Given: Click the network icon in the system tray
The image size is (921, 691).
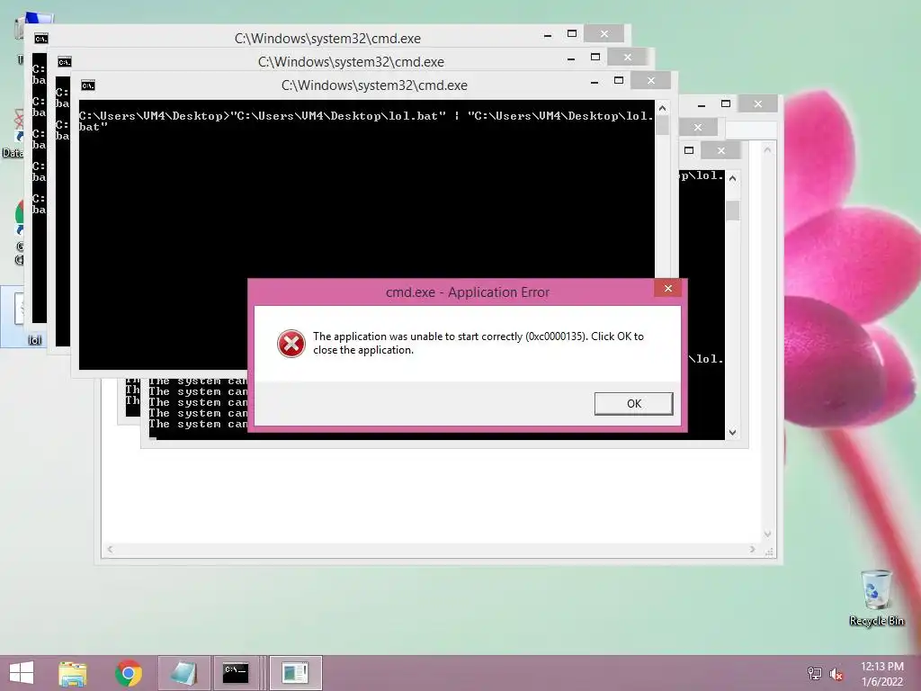Looking at the screenshot, I should point(814,673).
